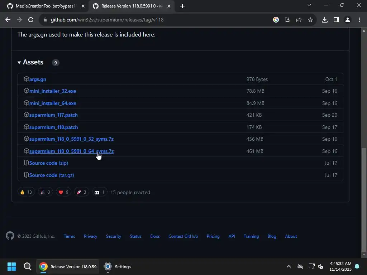This screenshot has height=275, width=367.
Task: Click the network display icon in tray
Action: coord(311,266)
